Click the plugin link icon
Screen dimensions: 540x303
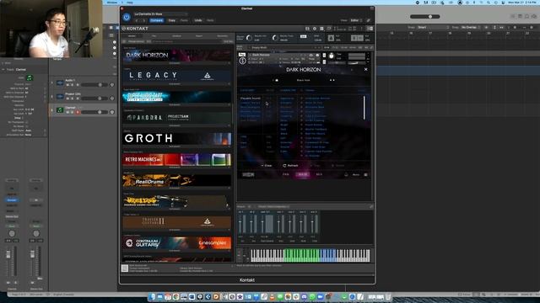(x=368, y=20)
